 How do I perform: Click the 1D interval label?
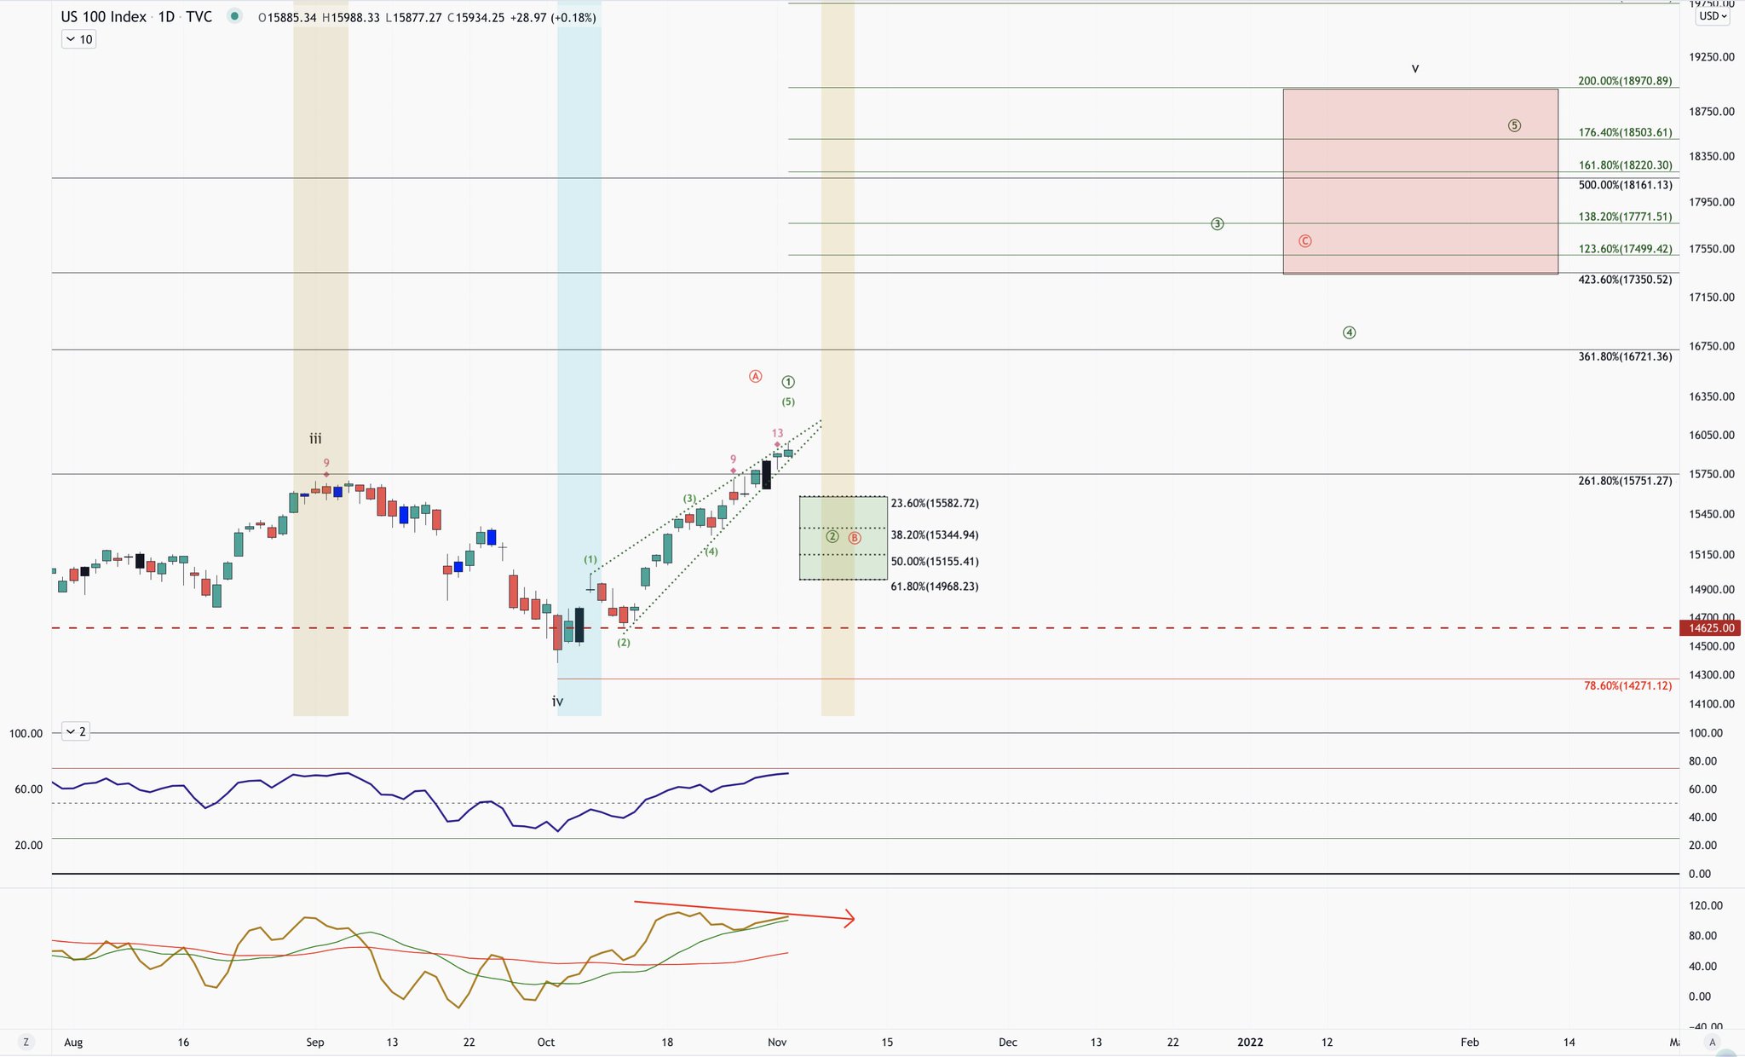[x=166, y=17]
